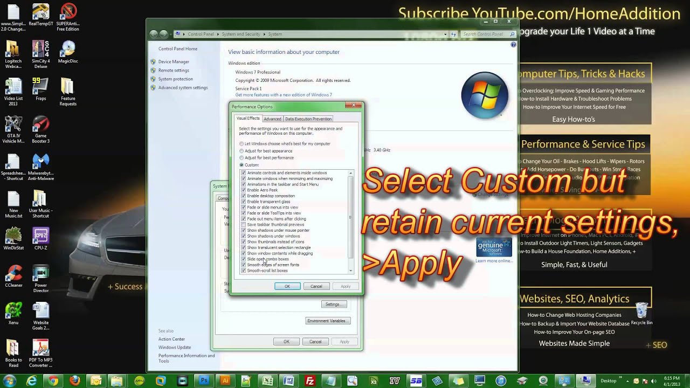This screenshot has height=388, width=690.
Task: Open the GTA IV Vehicle Mod desktop icon
Action: [13, 129]
